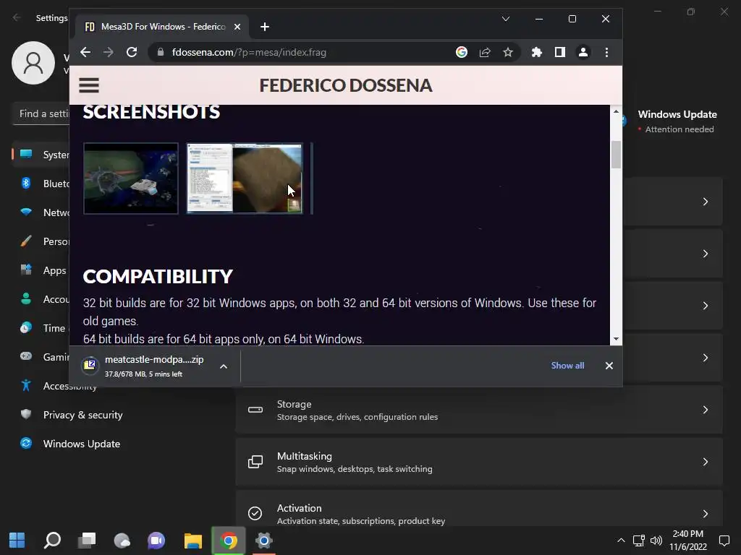Image resolution: width=741 pixels, height=555 pixels.
Task: Select Accounts icon in Settings sidebar
Action: pos(26,299)
